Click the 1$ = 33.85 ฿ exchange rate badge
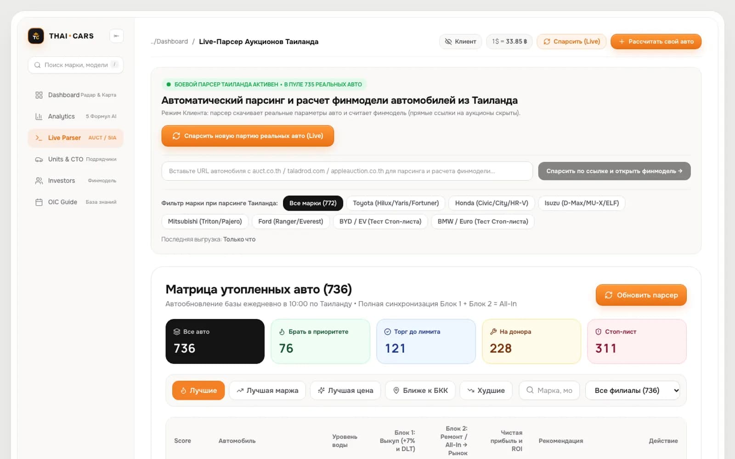The height and width of the screenshot is (459, 735). (509, 41)
